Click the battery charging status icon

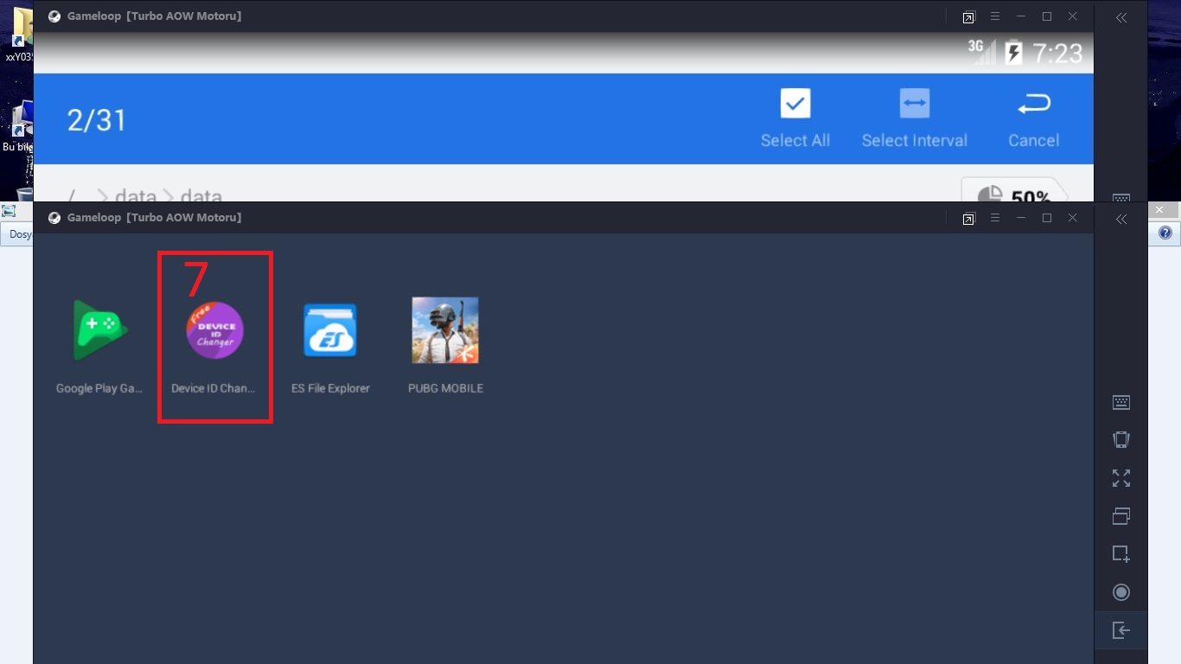[x=1014, y=53]
